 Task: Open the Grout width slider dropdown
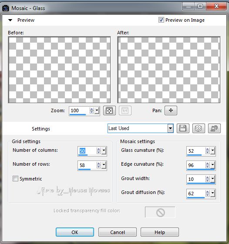(x=212, y=179)
